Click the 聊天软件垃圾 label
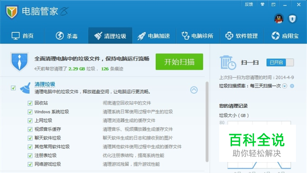 [48, 138]
